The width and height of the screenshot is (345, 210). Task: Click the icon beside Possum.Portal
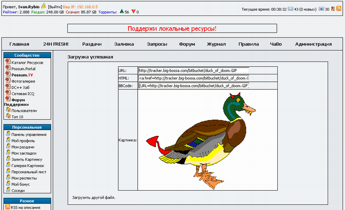8,68
